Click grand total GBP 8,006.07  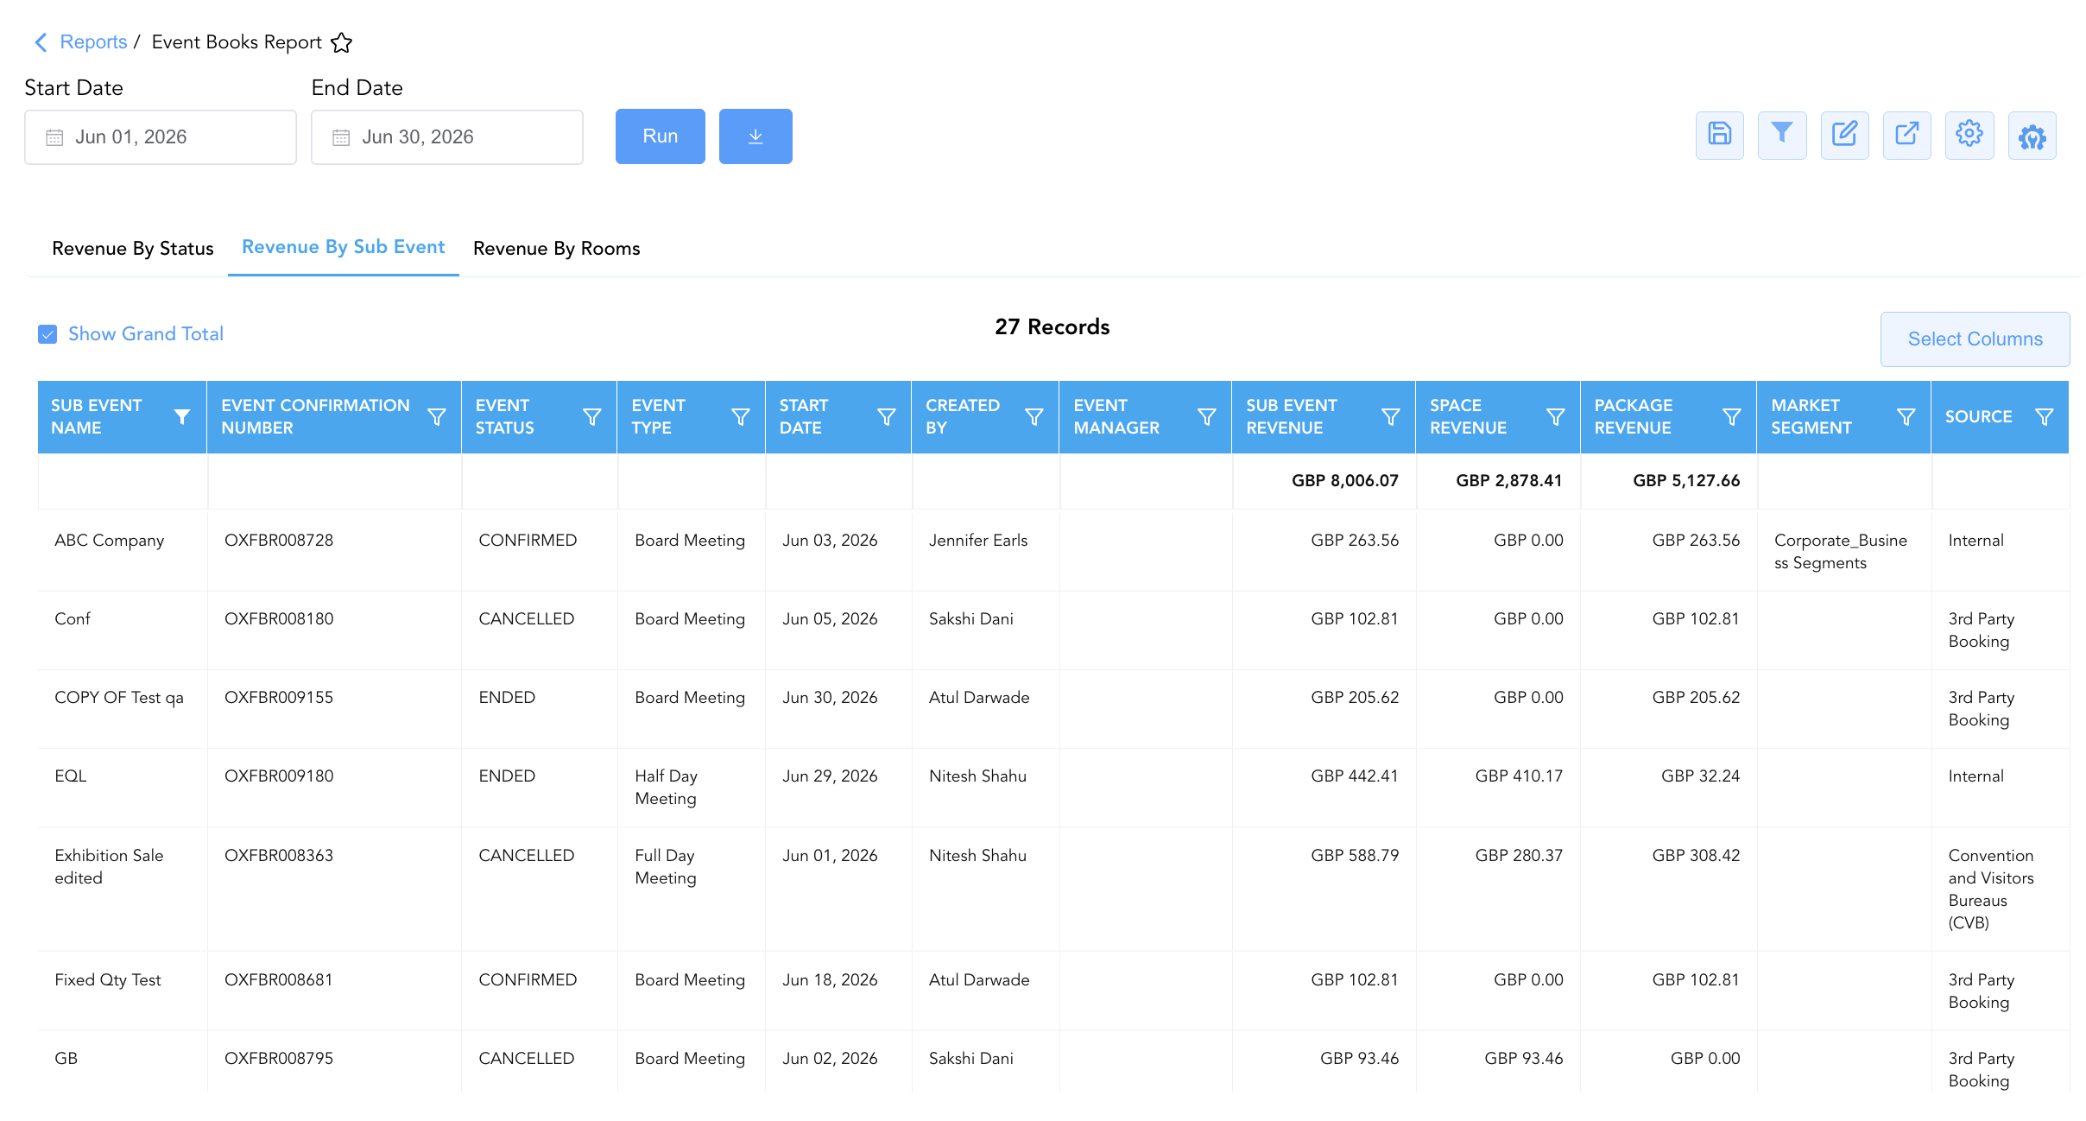click(1345, 481)
